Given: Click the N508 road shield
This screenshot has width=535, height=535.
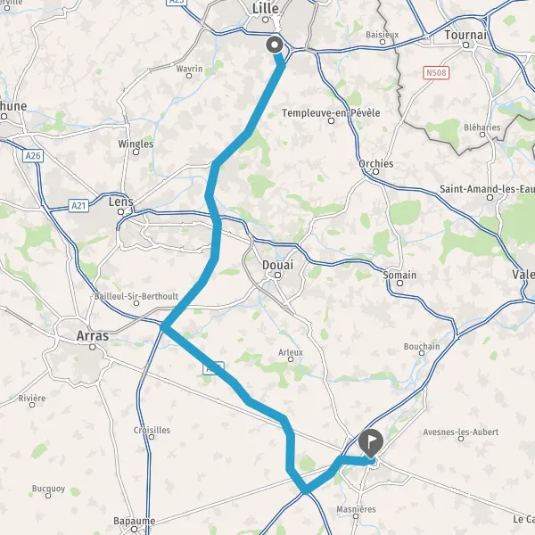Looking at the screenshot, I should pyautogui.click(x=436, y=73).
